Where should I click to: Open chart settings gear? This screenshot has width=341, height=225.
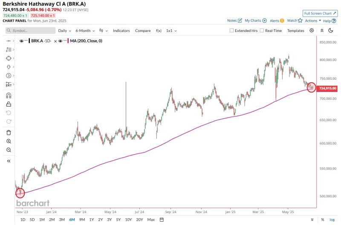click(312, 31)
